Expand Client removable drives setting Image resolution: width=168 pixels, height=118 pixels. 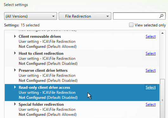[x=15, y=37]
